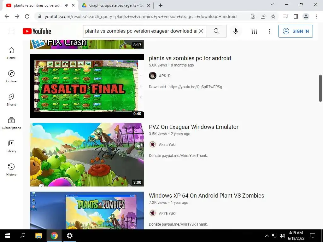The width and height of the screenshot is (323, 242).
Task: Click the SIGN IN button
Action: coord(296,31)
